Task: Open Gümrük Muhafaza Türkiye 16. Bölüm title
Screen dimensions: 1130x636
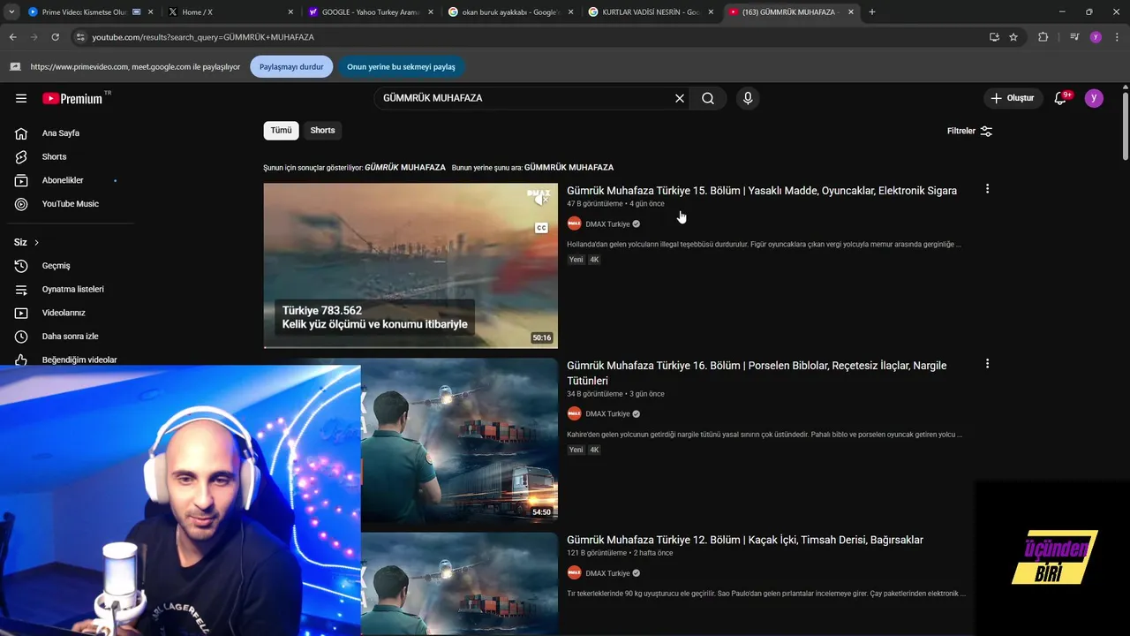Action: click(x=757, y=373)
